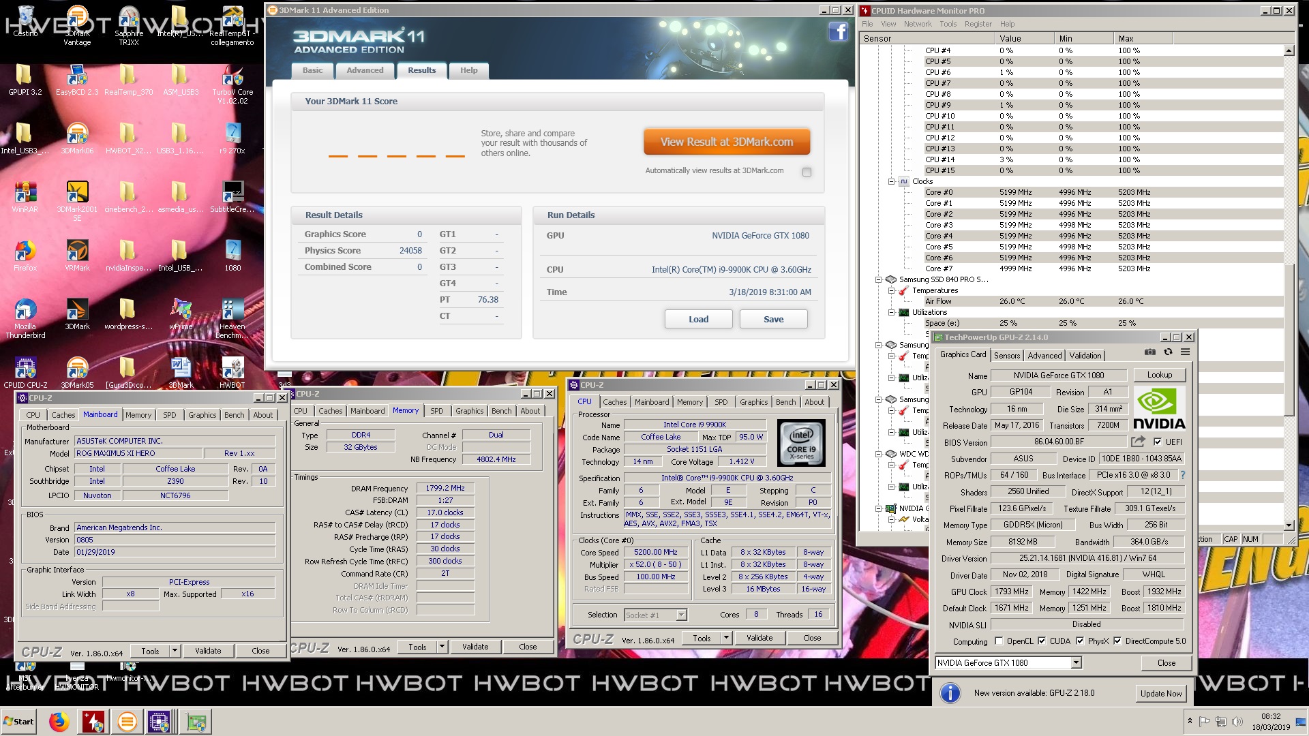Click the Save button in Run Details

(773, 319)
